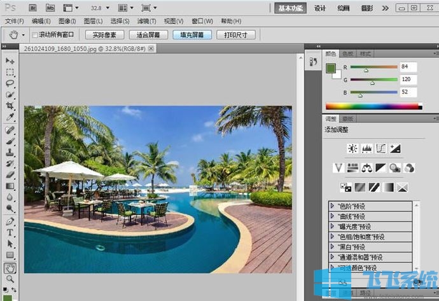Click the Curves adjustment icon
Viewport: 439px width, 301px height.
381,148
